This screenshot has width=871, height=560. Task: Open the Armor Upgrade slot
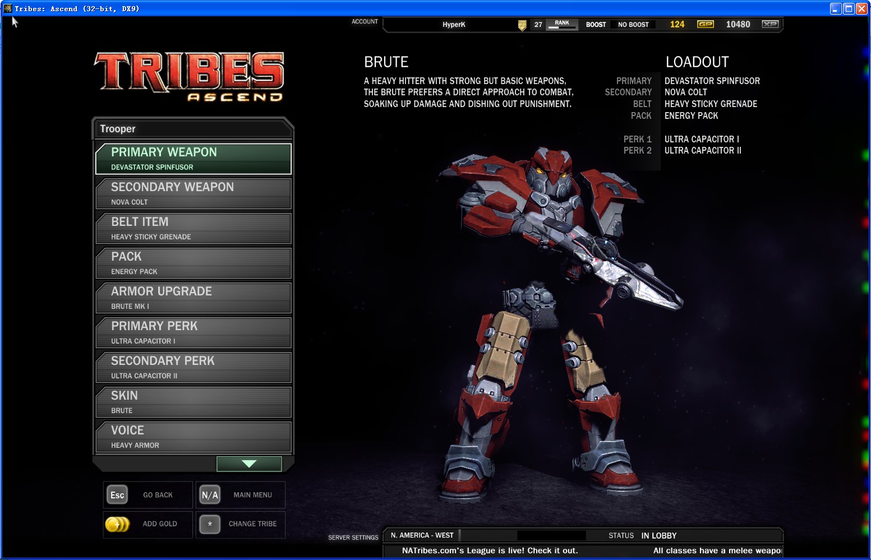click(x=193, y=298)
